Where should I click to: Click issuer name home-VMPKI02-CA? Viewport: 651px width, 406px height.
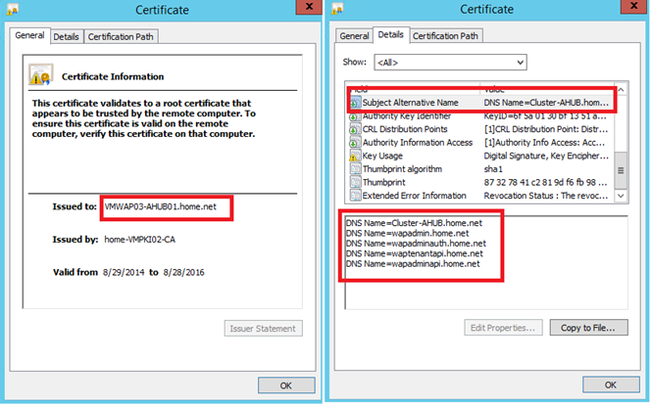click(140, 240)
